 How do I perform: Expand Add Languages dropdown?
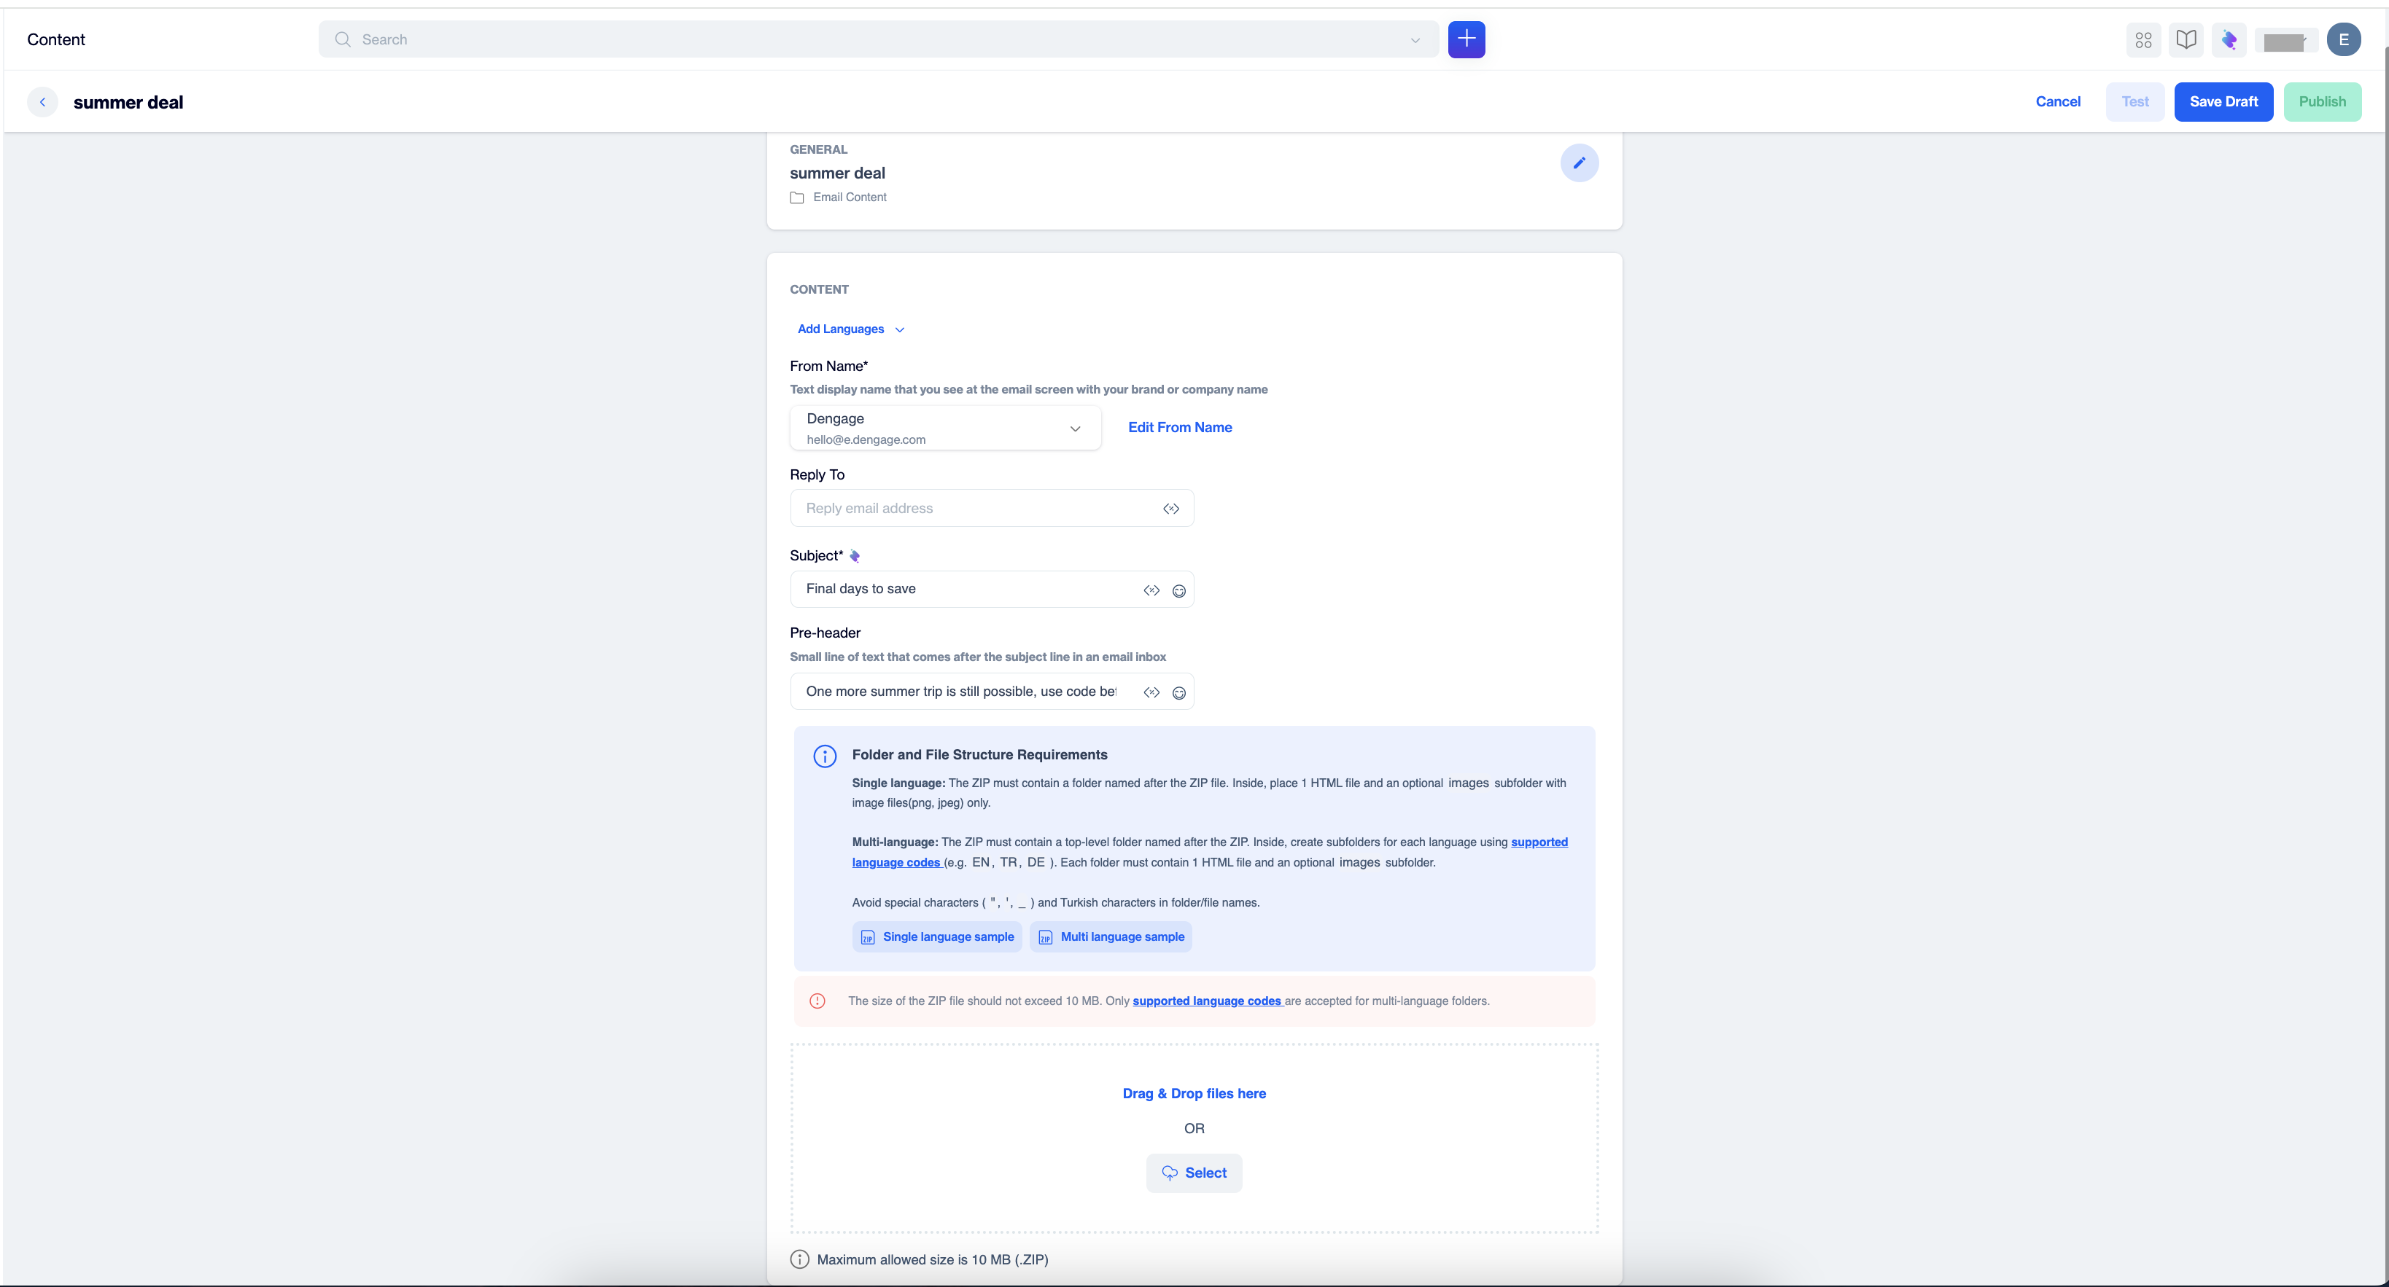850,329
